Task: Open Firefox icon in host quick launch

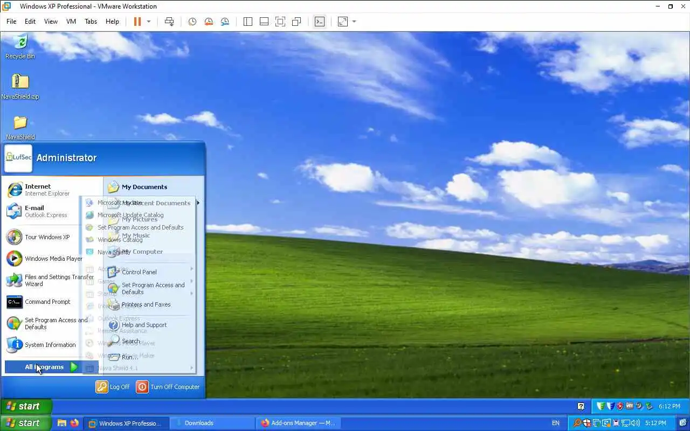Action: 74,423
